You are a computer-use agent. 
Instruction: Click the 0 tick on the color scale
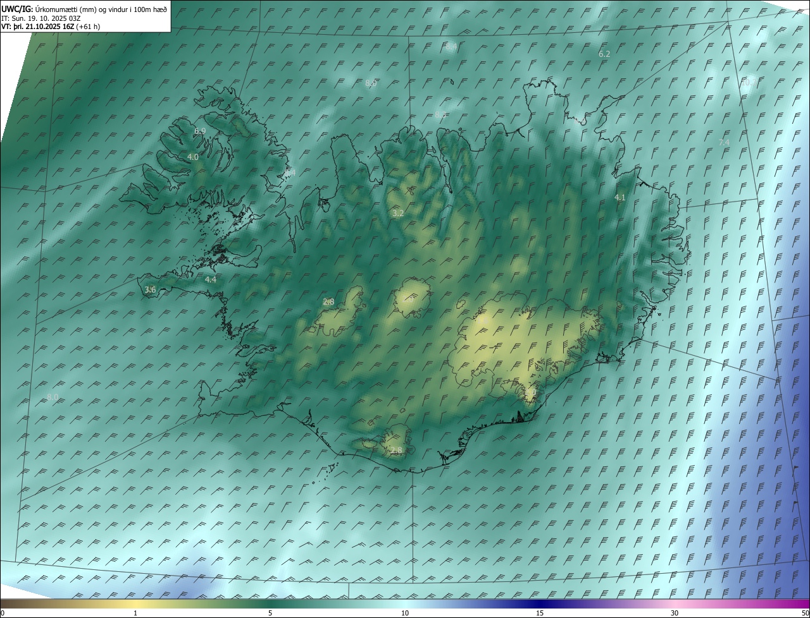point(3,613)
